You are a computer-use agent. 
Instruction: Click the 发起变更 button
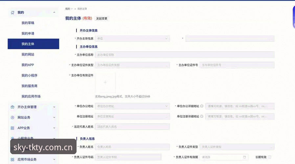102,18
